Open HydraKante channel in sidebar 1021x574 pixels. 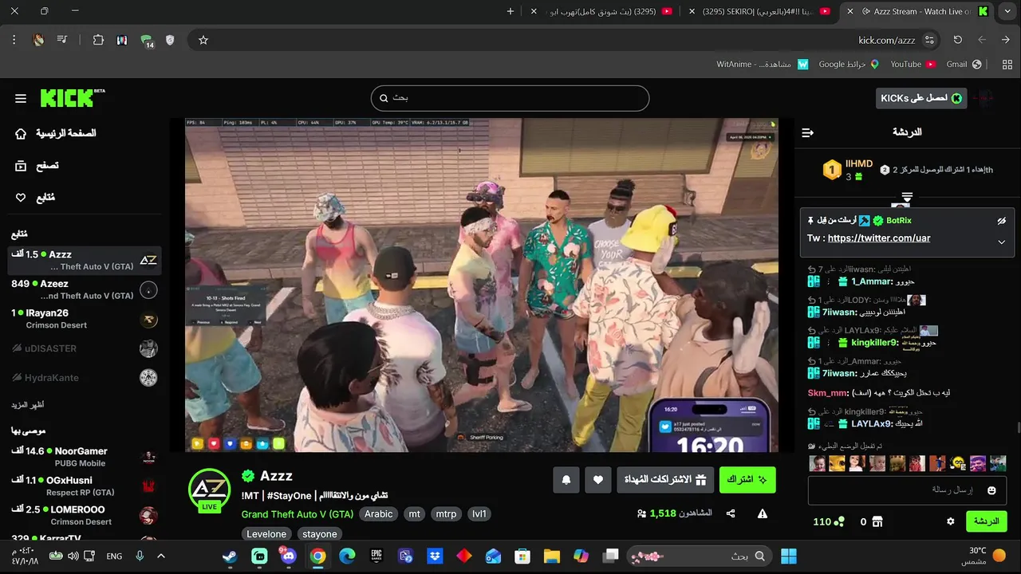pyautogui.click(x=85, y=377)
